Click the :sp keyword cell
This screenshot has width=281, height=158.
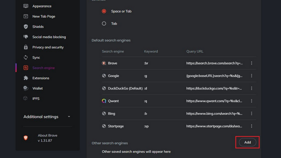coord(146,126)
